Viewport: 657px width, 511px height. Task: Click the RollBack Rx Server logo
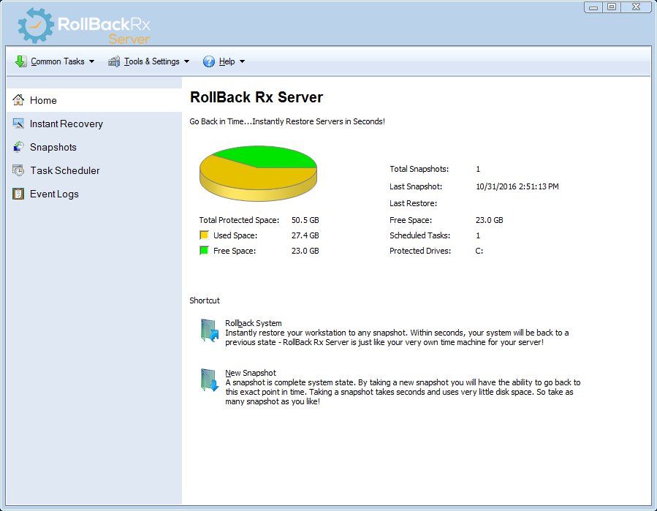(77, 24)
